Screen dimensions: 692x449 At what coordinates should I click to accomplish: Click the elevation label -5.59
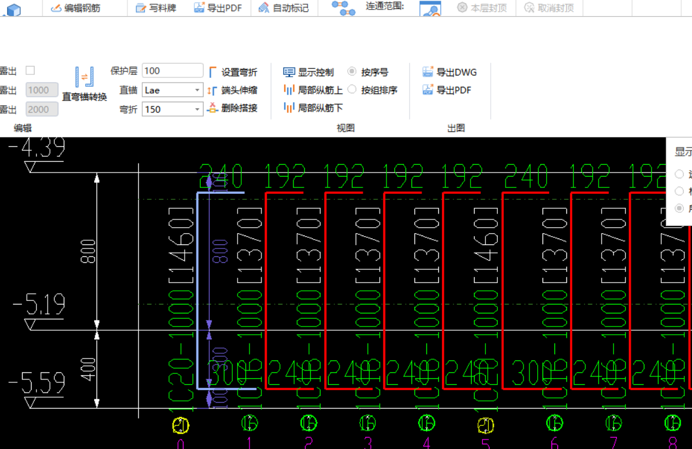point(37,383)
